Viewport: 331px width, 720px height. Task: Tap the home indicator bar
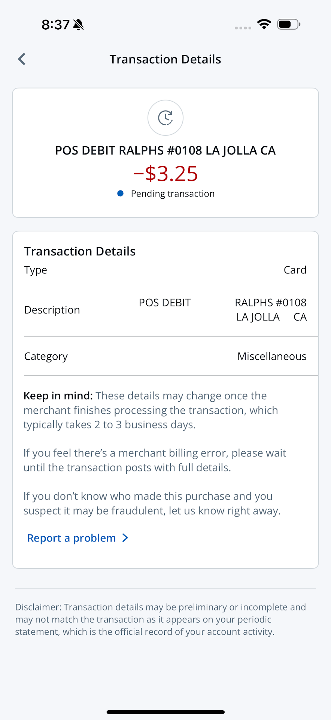(x=165, y=712)
